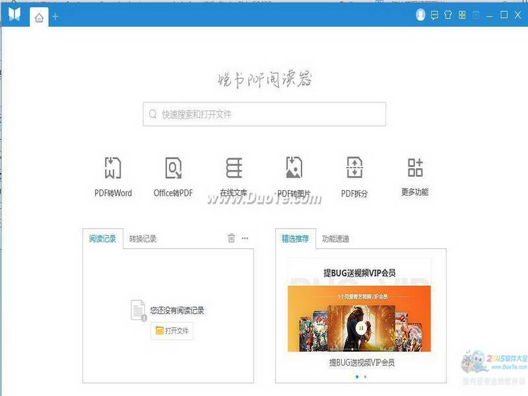The image size is (528, 396).
Task: Open the grid apps icon in title bar
Action: tap(462, 15)
